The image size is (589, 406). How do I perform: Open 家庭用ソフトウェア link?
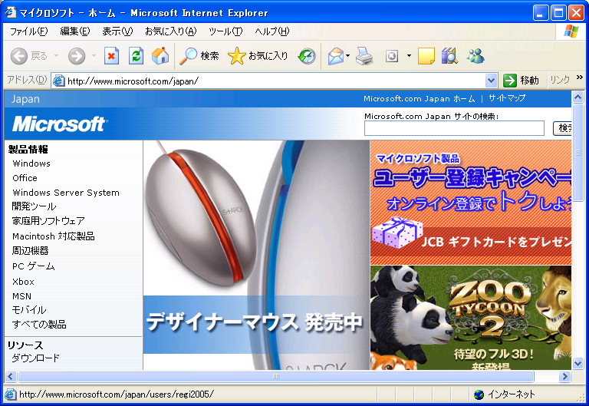pyautogui.click(x=48, y=221)
